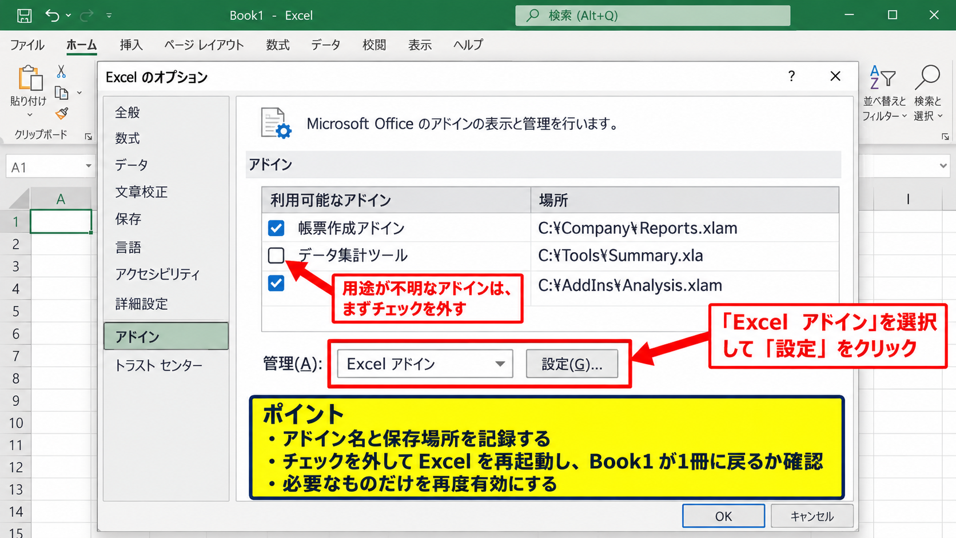Open the Name Box dropdown arrow
This screenshot has width=956, height=538.
[88, 166]
